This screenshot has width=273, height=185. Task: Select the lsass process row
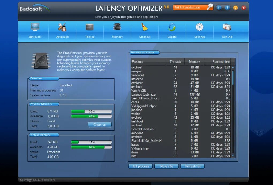pos(181,144)
